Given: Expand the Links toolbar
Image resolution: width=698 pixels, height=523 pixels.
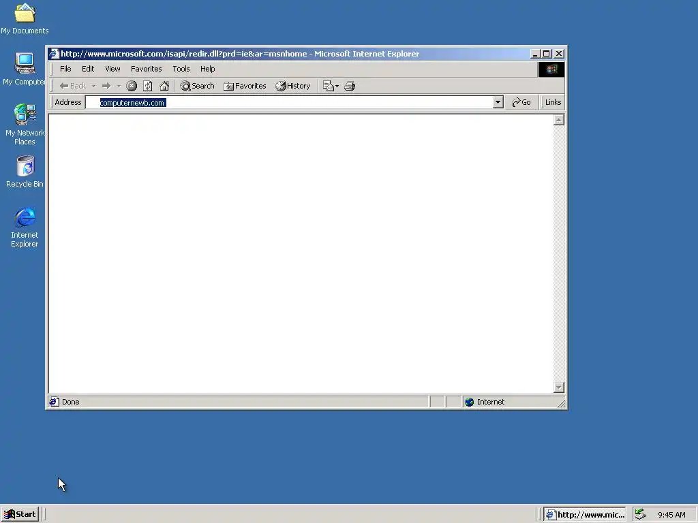Looking at the screenshot, I should click(x=553, y=102).
